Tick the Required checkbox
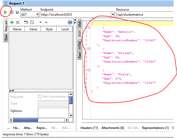 (x=39, y=97)
